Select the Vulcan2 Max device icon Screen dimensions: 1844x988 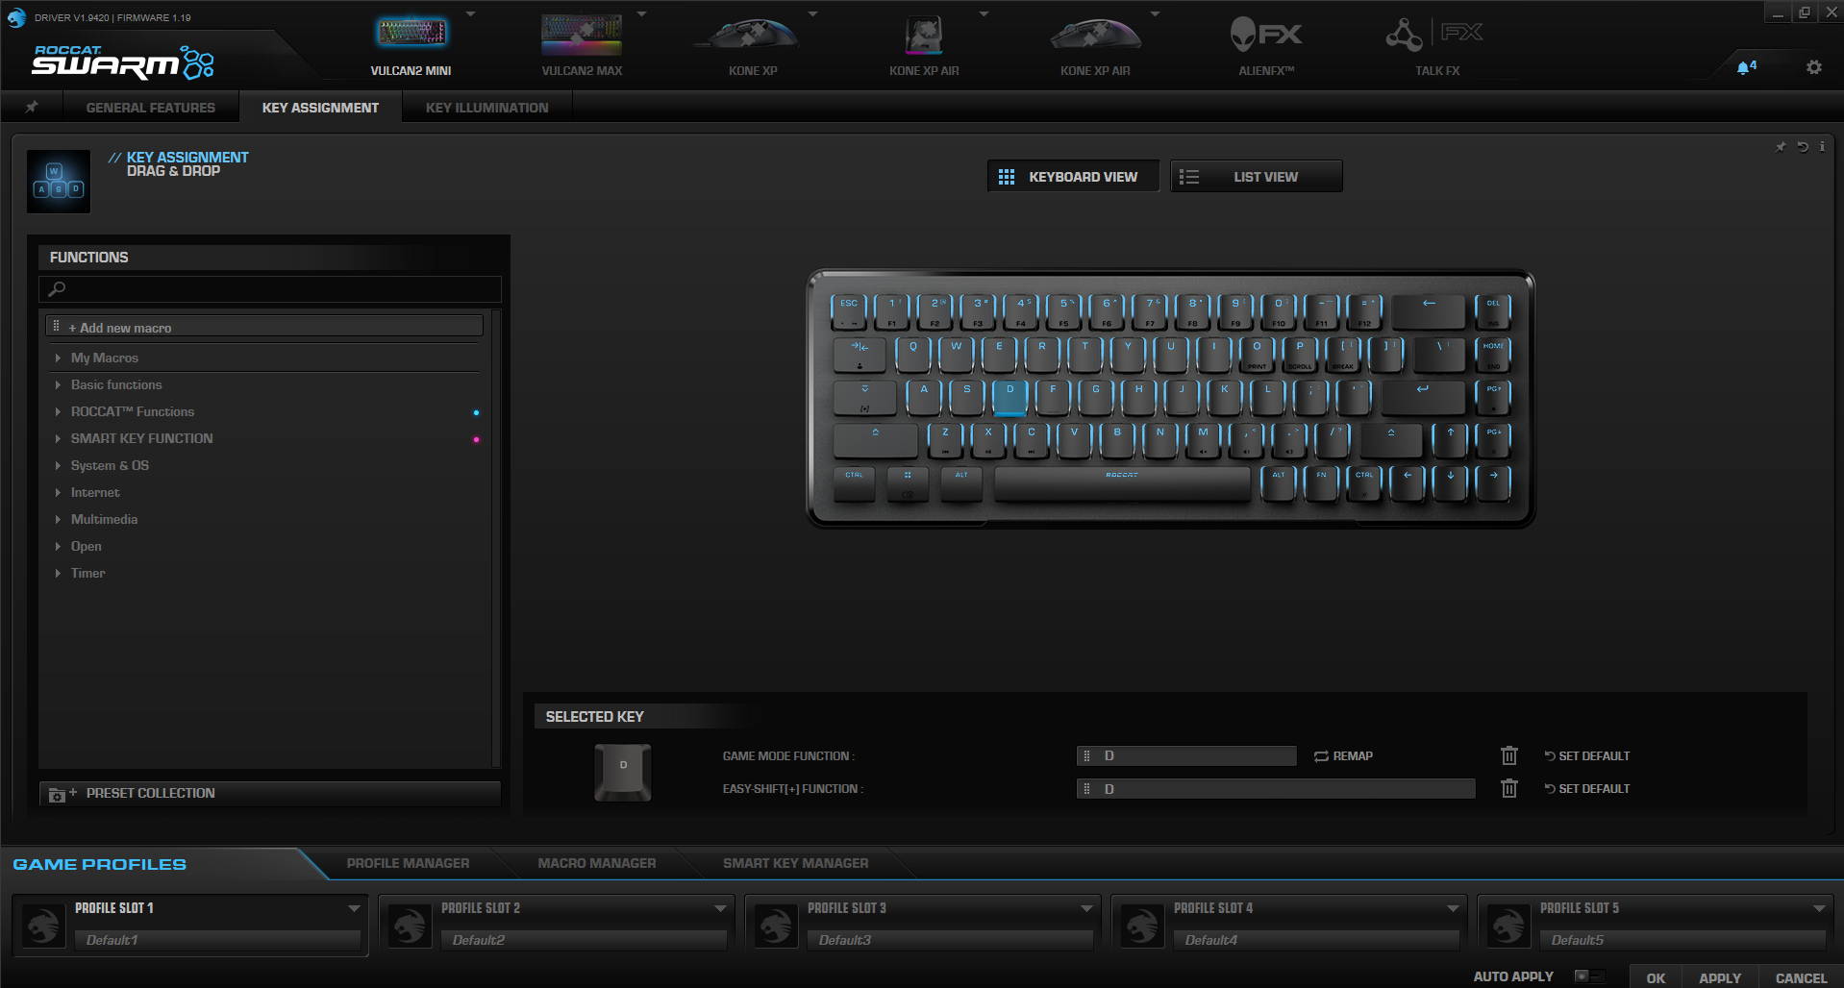click(x=582, y=34)
